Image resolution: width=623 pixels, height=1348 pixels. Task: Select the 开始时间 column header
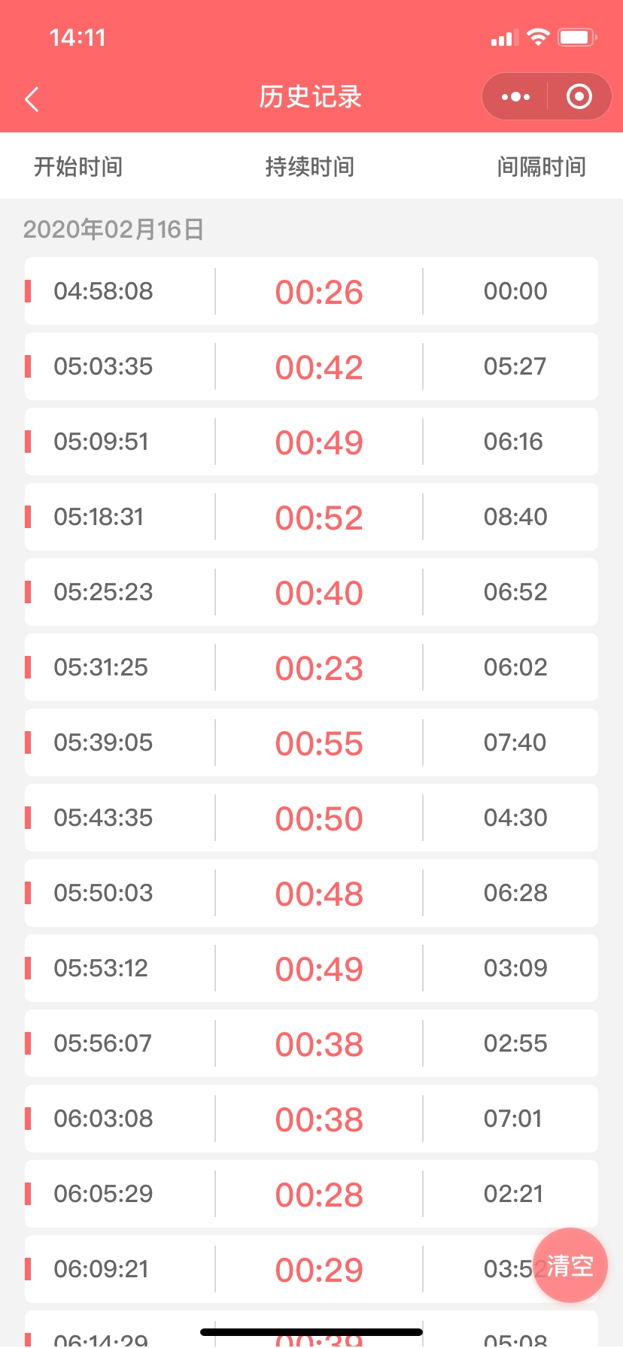coord(78,166)
